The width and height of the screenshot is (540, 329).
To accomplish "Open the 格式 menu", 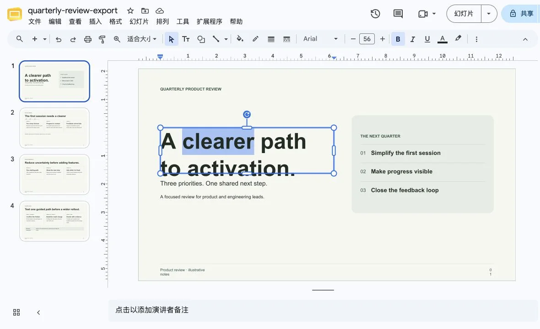I will 116,21.
